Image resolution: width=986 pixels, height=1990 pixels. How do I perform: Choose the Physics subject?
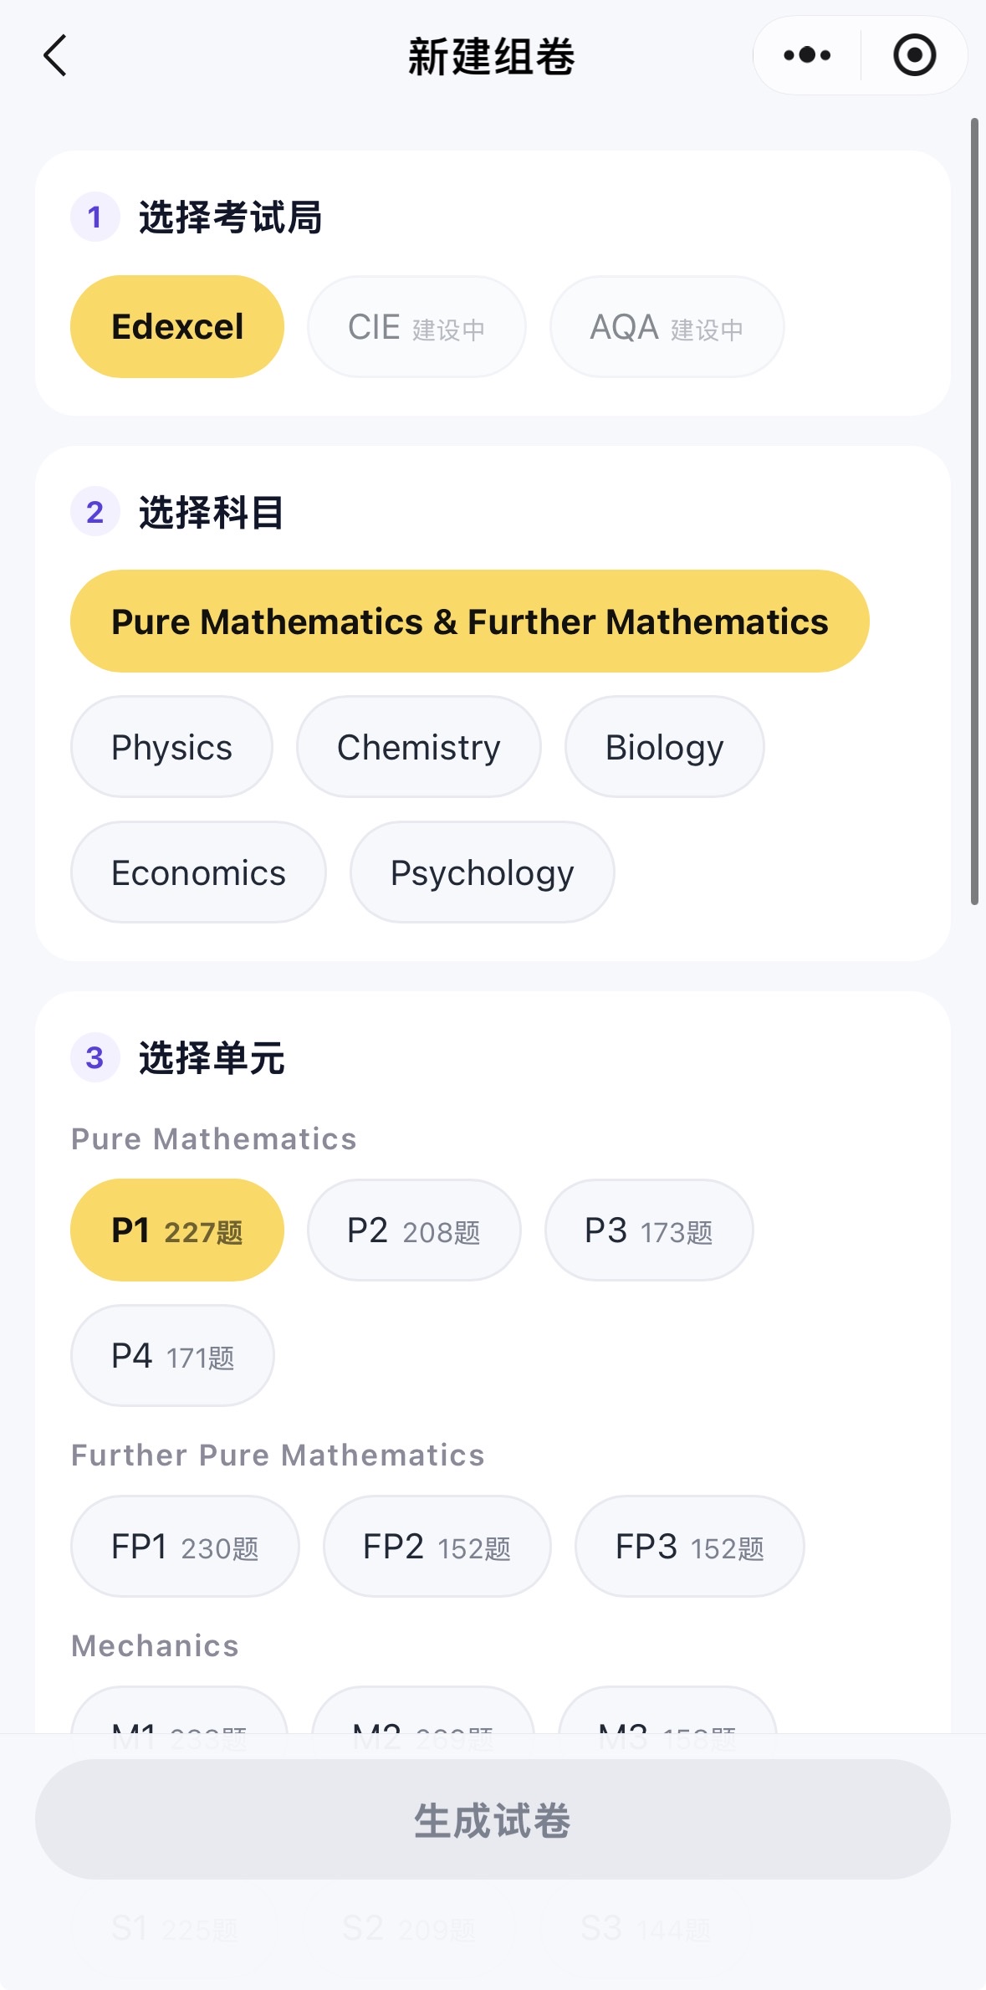[171, 747]
